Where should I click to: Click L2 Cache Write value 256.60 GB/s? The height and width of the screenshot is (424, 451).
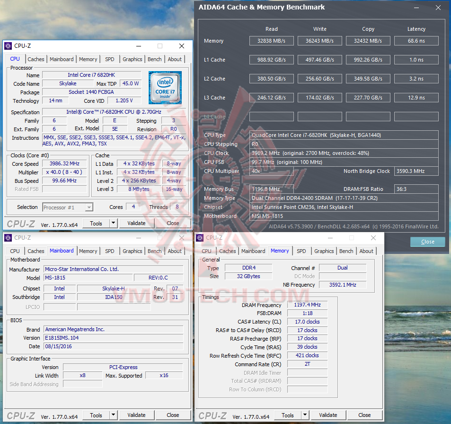click(x=320, y=79)
